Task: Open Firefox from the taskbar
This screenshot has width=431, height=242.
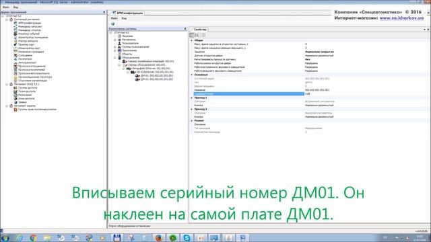Action: point(159,238)
